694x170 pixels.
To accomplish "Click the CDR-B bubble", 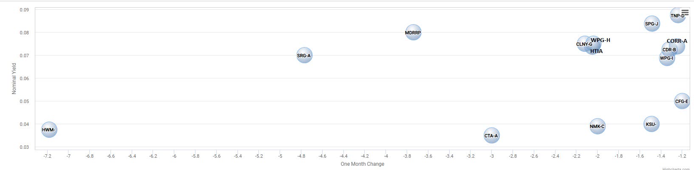I will (669, 50).
